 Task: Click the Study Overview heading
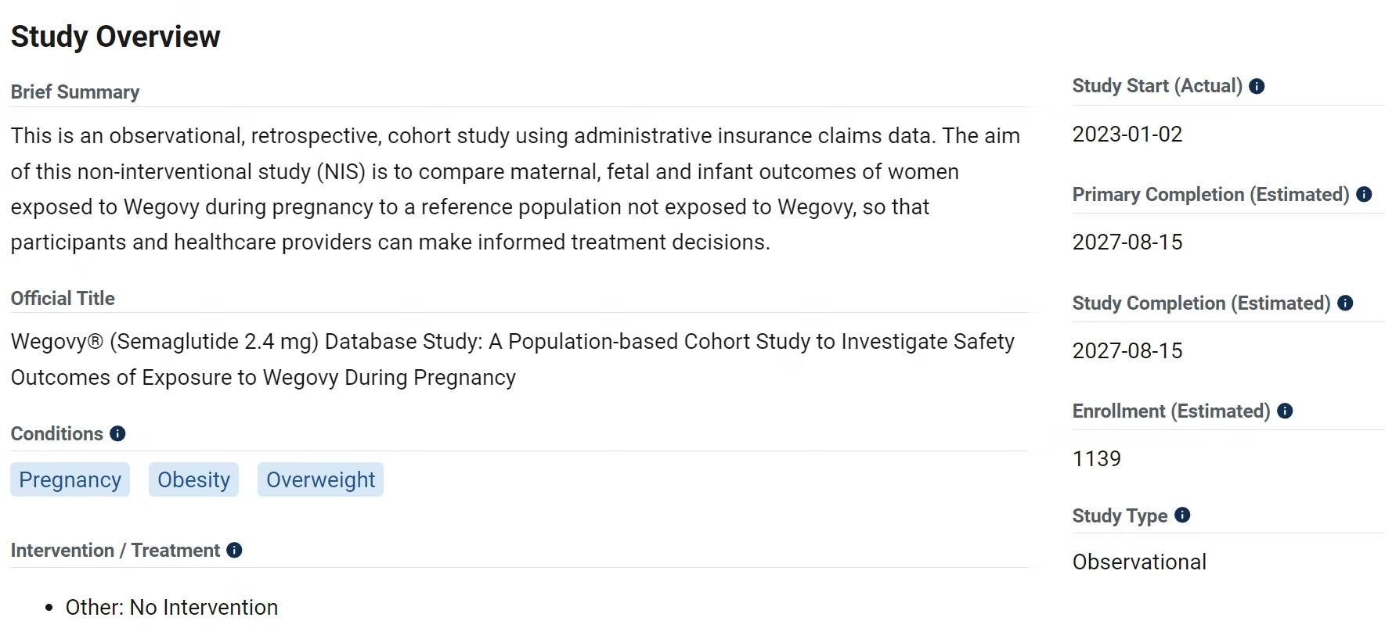click(116, 37)
